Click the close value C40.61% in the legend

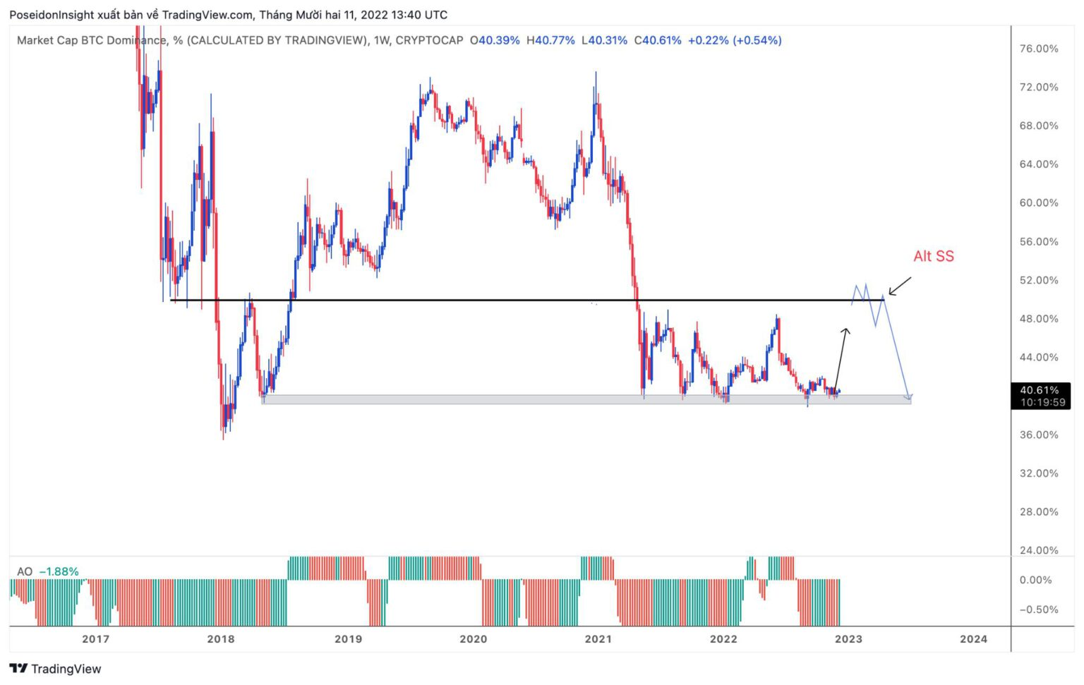click(658, 41)
